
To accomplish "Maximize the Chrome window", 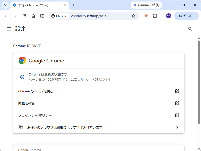I will point(183,5).
